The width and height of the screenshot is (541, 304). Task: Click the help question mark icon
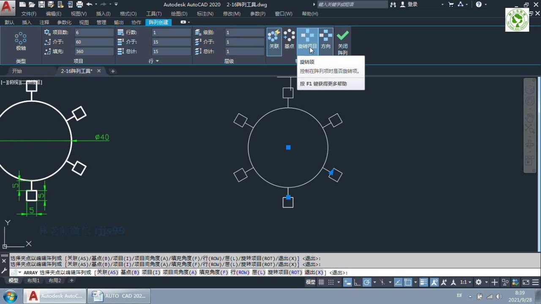click(x=479, y=4)
